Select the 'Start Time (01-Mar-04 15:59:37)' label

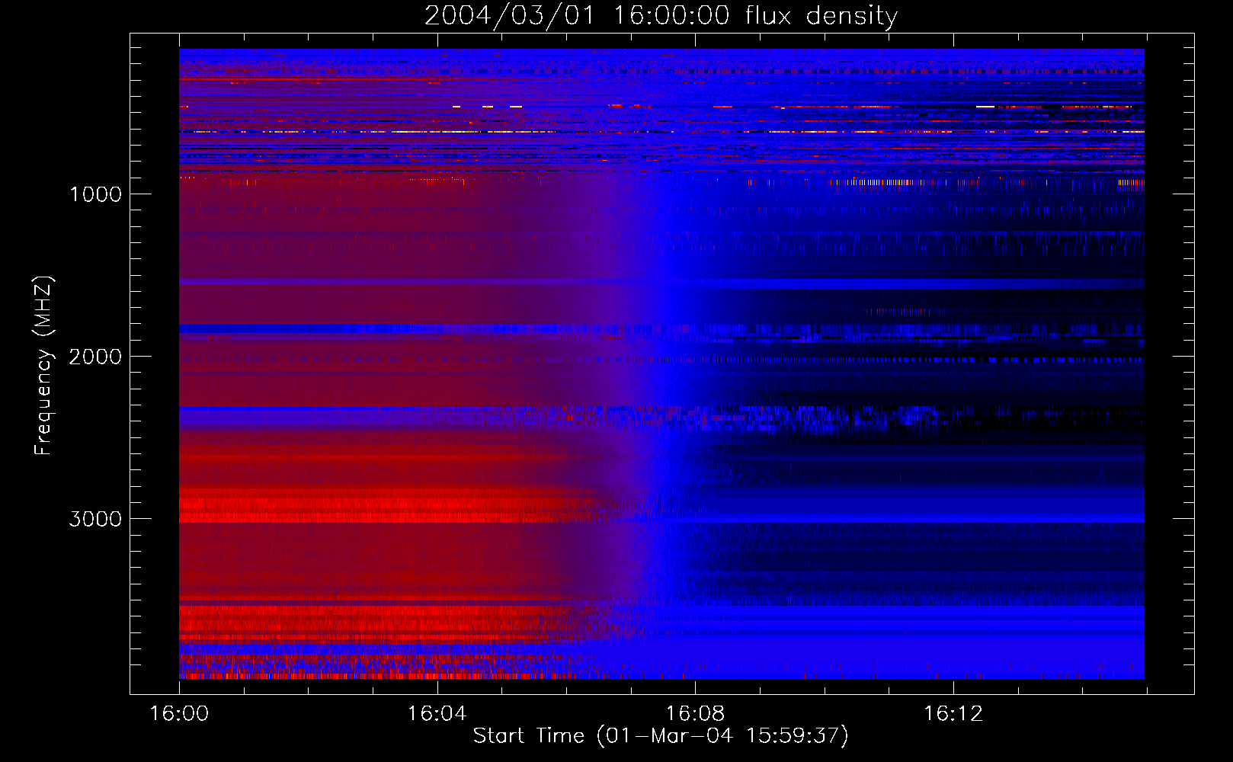[x=661, y=736]
